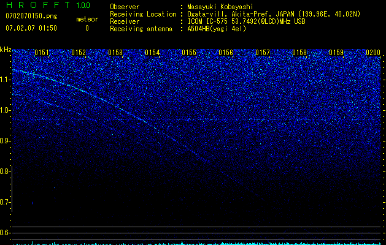The image size is (386, 245).
Task: Click the meteor count label
Action: point(87,19)
